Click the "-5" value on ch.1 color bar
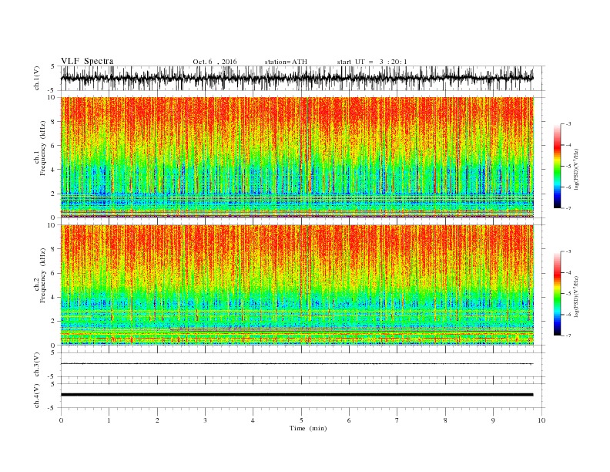Screen dimensions: 610x472 [568, 166]
